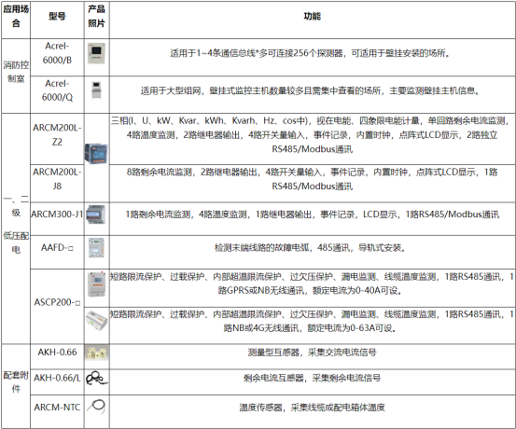This screenshot has width=516, height=429.
Task: Click the Acrel-6000/B function description
Action: 310,53
